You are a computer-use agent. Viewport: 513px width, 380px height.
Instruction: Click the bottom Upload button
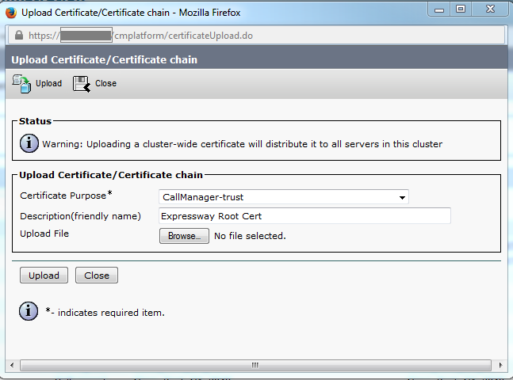(44, 275)
